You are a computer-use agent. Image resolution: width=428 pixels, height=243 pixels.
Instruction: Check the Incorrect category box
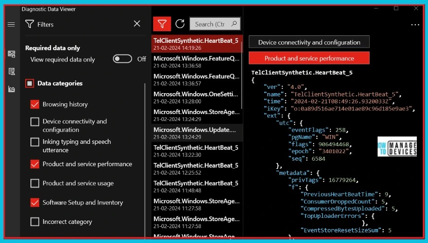35,222
